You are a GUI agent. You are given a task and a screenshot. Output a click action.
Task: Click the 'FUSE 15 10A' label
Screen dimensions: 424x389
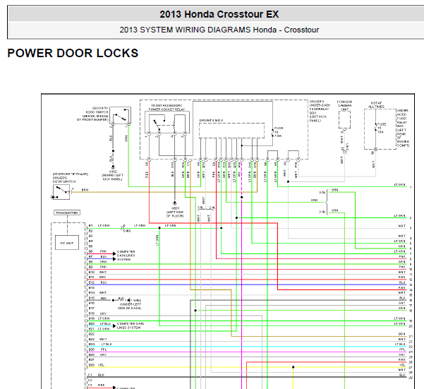pos(382,128)
